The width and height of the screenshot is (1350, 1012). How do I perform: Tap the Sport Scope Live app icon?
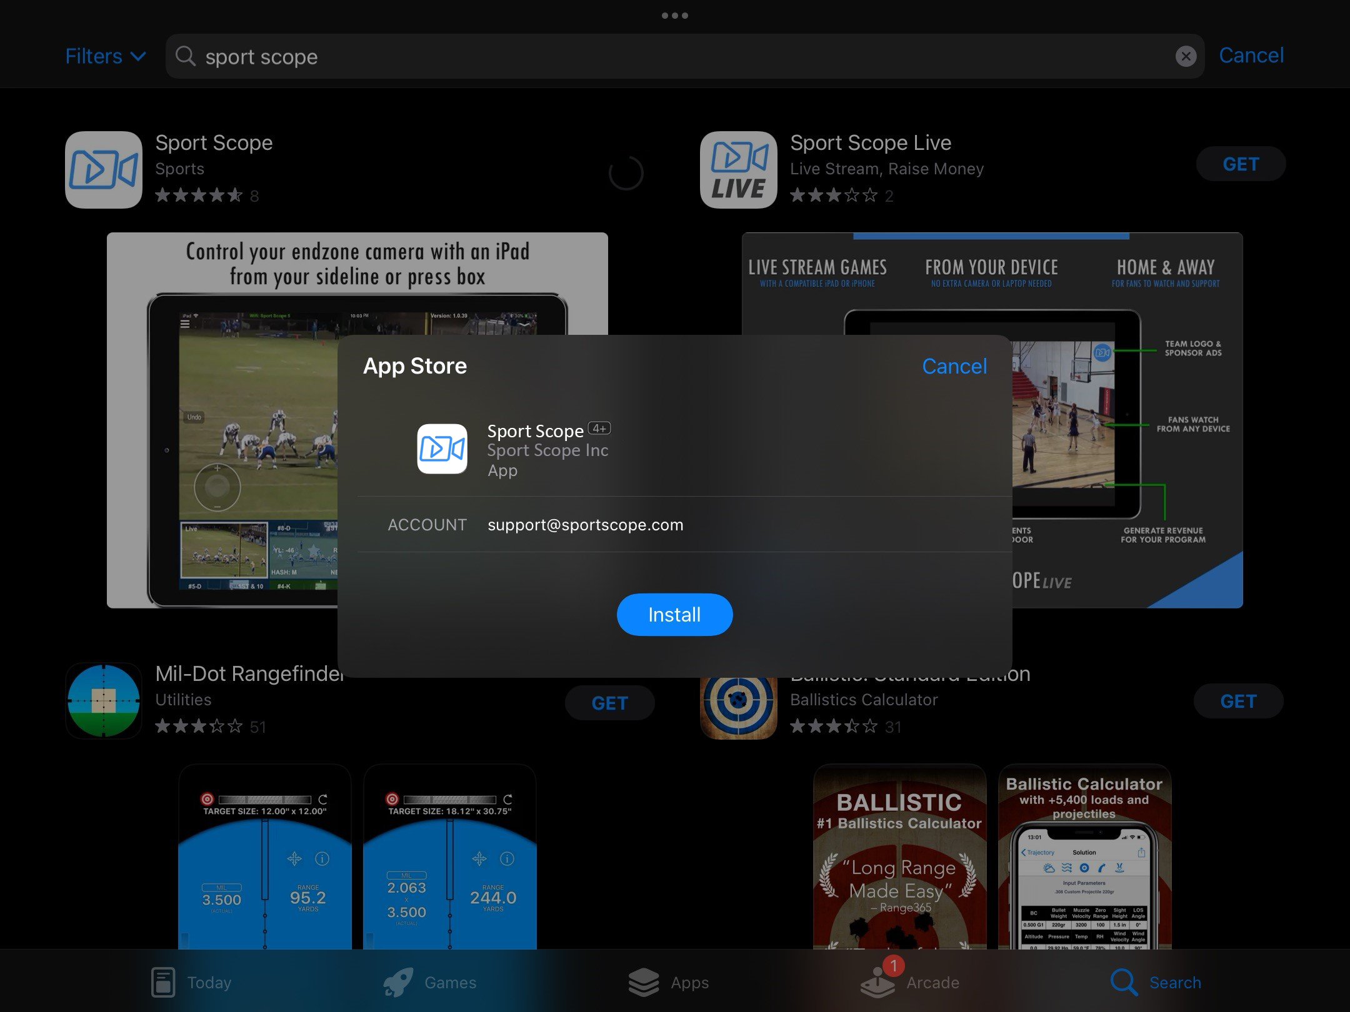point(738,169)
